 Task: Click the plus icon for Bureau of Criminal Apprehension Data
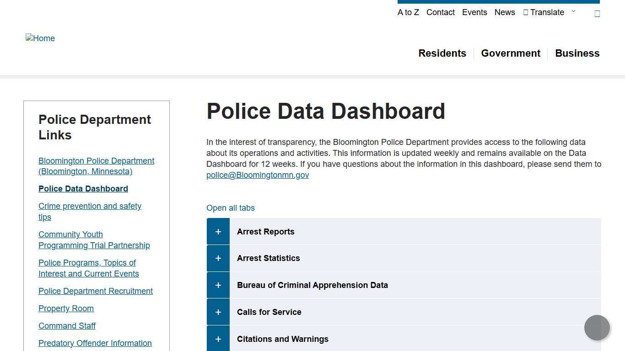click(x=218, y=285)
